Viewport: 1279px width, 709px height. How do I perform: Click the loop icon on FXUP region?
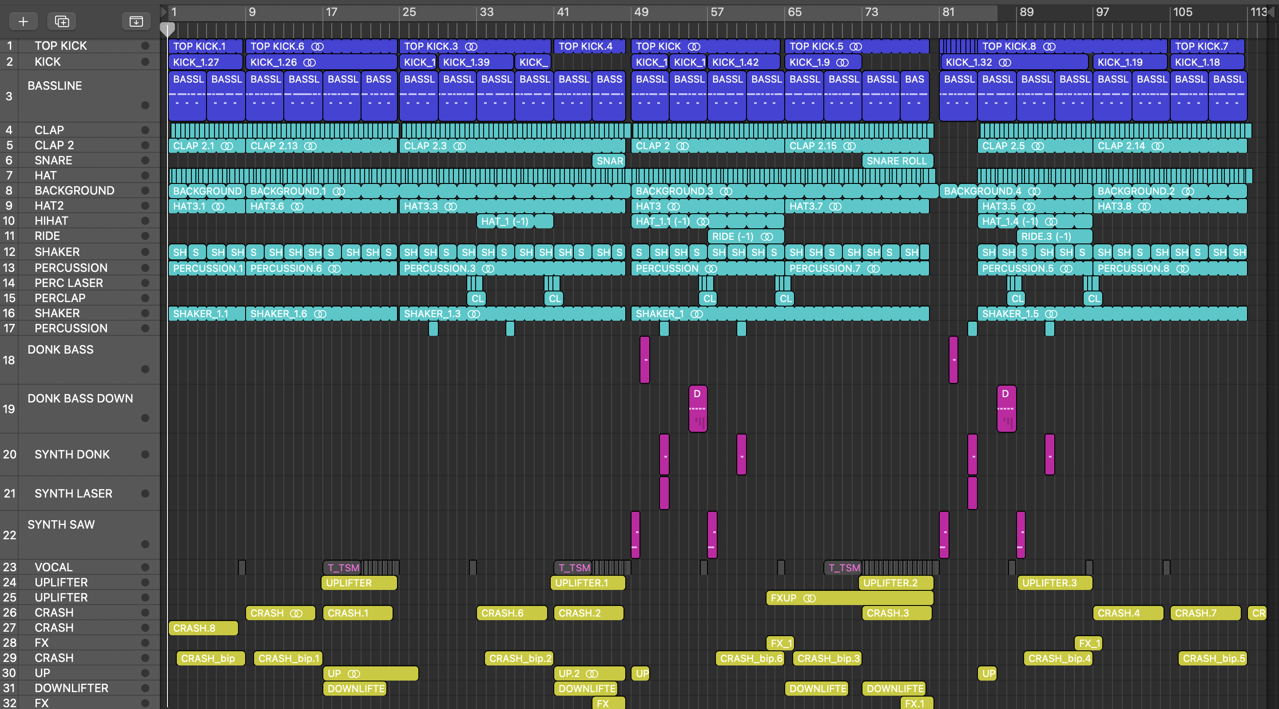click(809, 598)
